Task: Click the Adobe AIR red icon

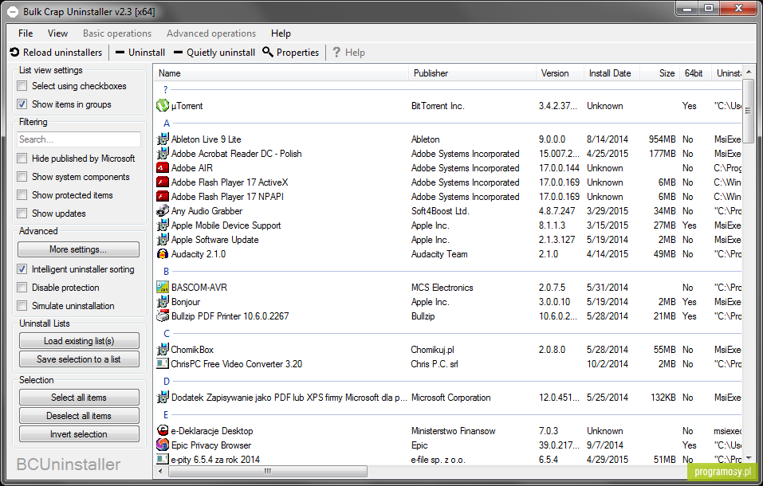Action: pos(163,168)
